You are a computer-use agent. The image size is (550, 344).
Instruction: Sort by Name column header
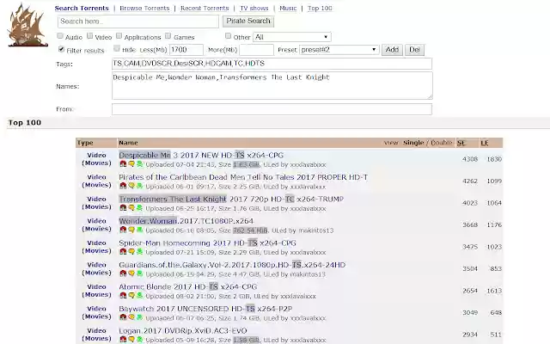128,143
